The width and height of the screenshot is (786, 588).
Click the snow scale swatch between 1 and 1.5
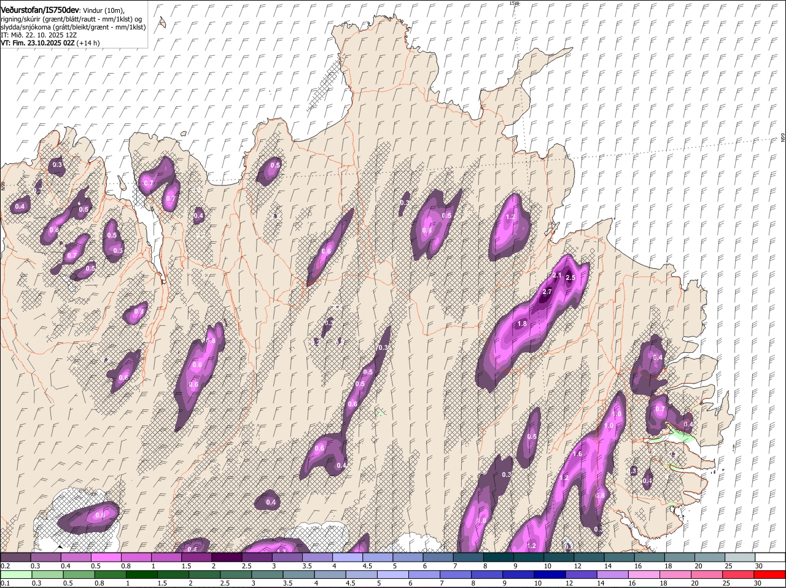[x=167, y=557]
